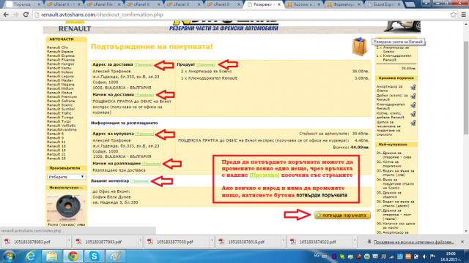Click the RENAULT logo in header
This screenshot has width=469, height=263.
[x=75, y=28]
